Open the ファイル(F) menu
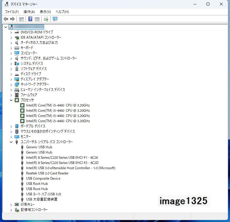The image size is (230, 222). click(x=12, y=12)
